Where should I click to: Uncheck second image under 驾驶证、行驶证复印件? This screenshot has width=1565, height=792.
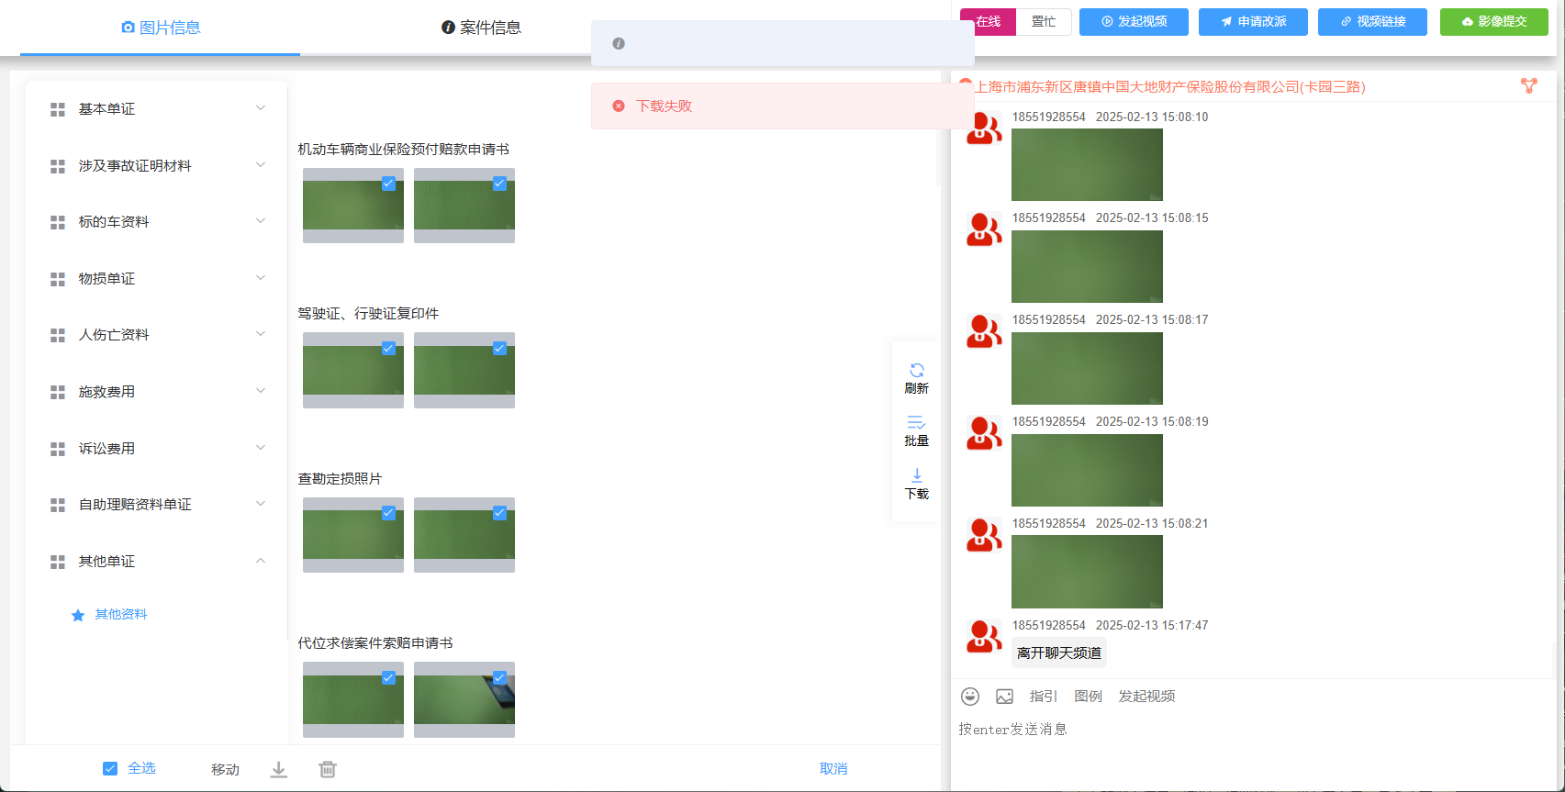pyautogui.click(x=499, y=348)
